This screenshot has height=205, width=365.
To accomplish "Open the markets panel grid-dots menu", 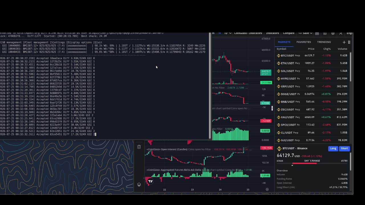I will click(349, 42).
